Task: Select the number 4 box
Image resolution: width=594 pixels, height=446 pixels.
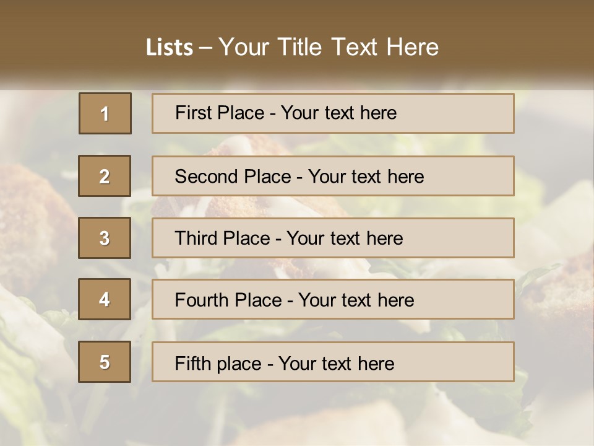Action: click(105, 299)
